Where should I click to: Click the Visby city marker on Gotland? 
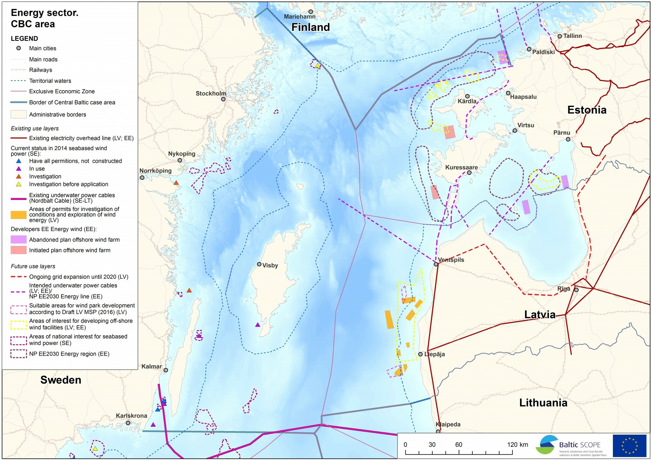click(259, 264)
